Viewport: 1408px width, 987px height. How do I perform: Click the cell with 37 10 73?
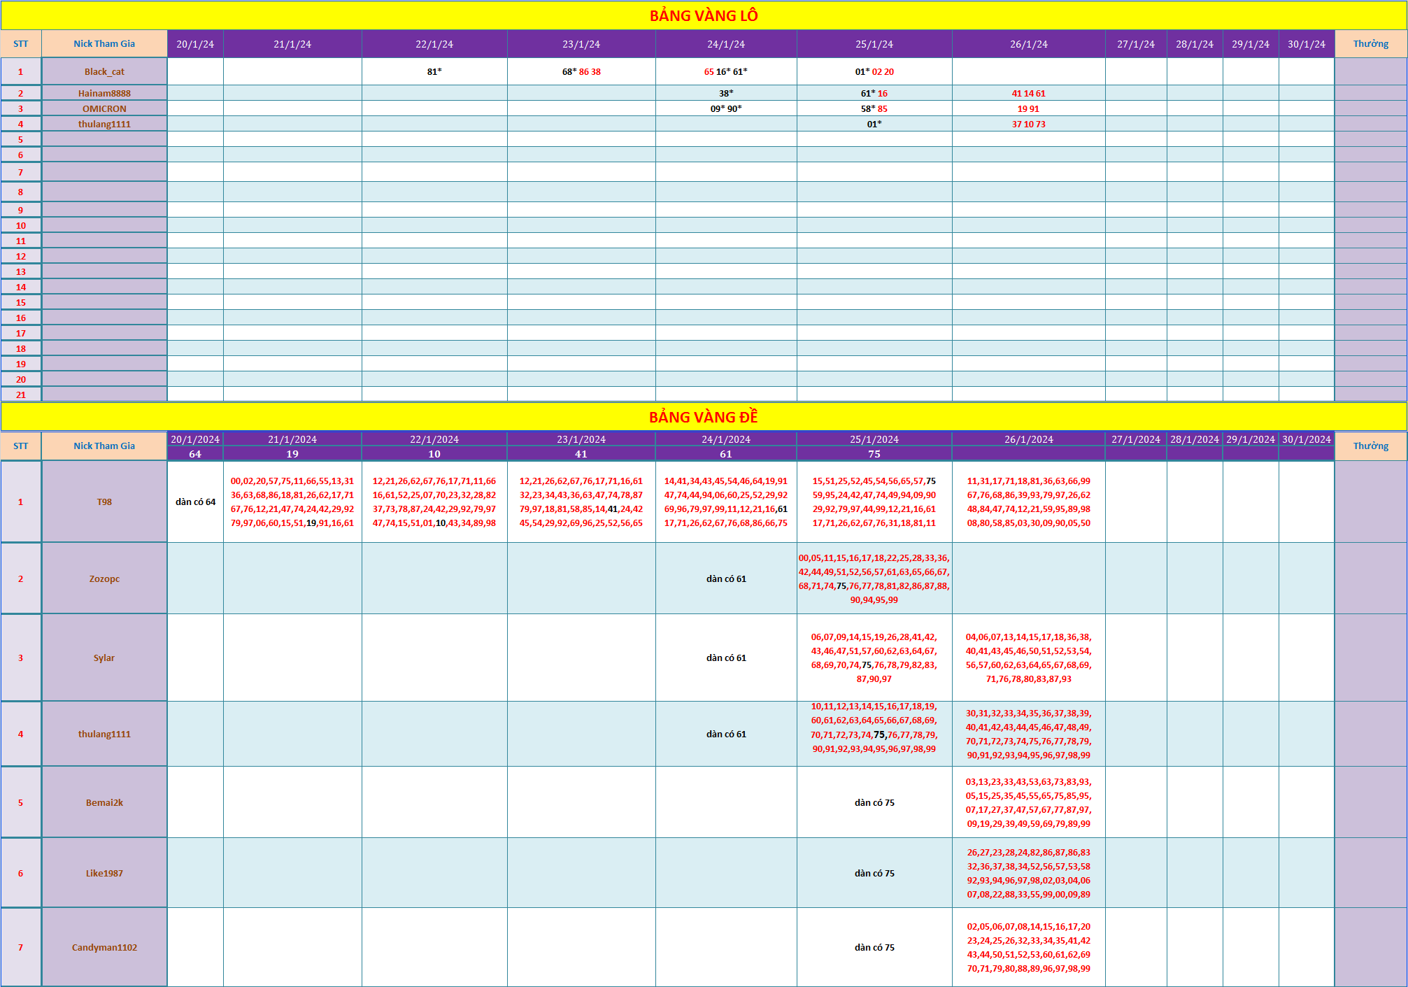coord(1029,124)
